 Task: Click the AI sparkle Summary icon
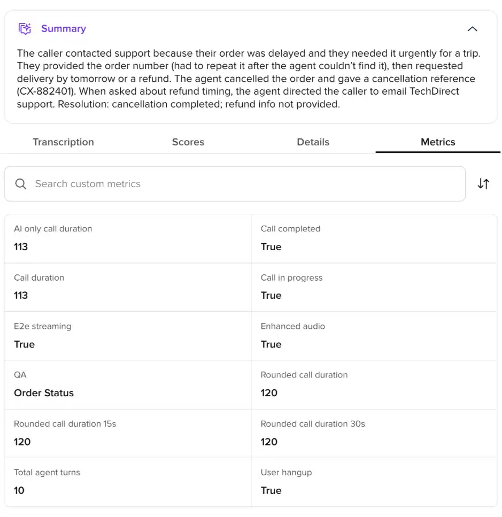pos(25,29)
